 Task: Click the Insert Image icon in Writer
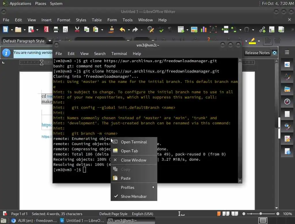pos(194,30)
